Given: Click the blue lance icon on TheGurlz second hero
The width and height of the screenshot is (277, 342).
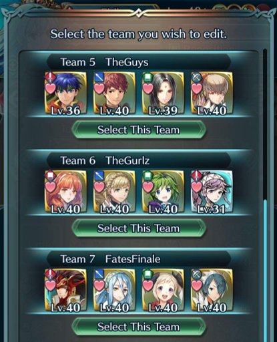Looking at the screenshot, I should 99,176.
